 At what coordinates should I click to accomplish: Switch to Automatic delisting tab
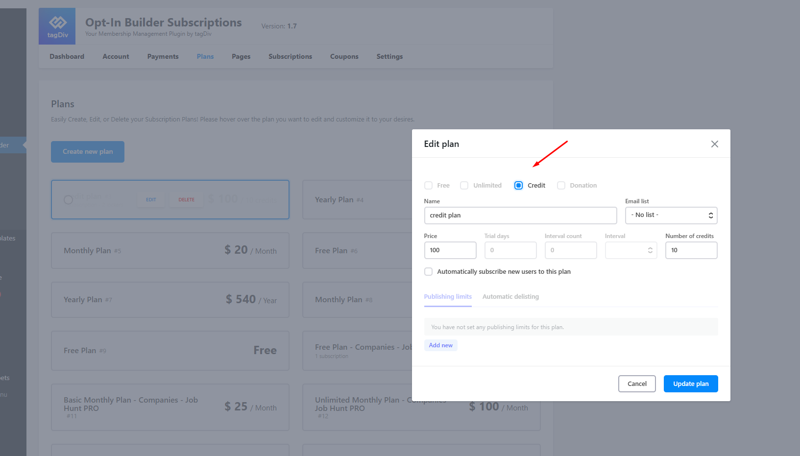tap(510, 297)
